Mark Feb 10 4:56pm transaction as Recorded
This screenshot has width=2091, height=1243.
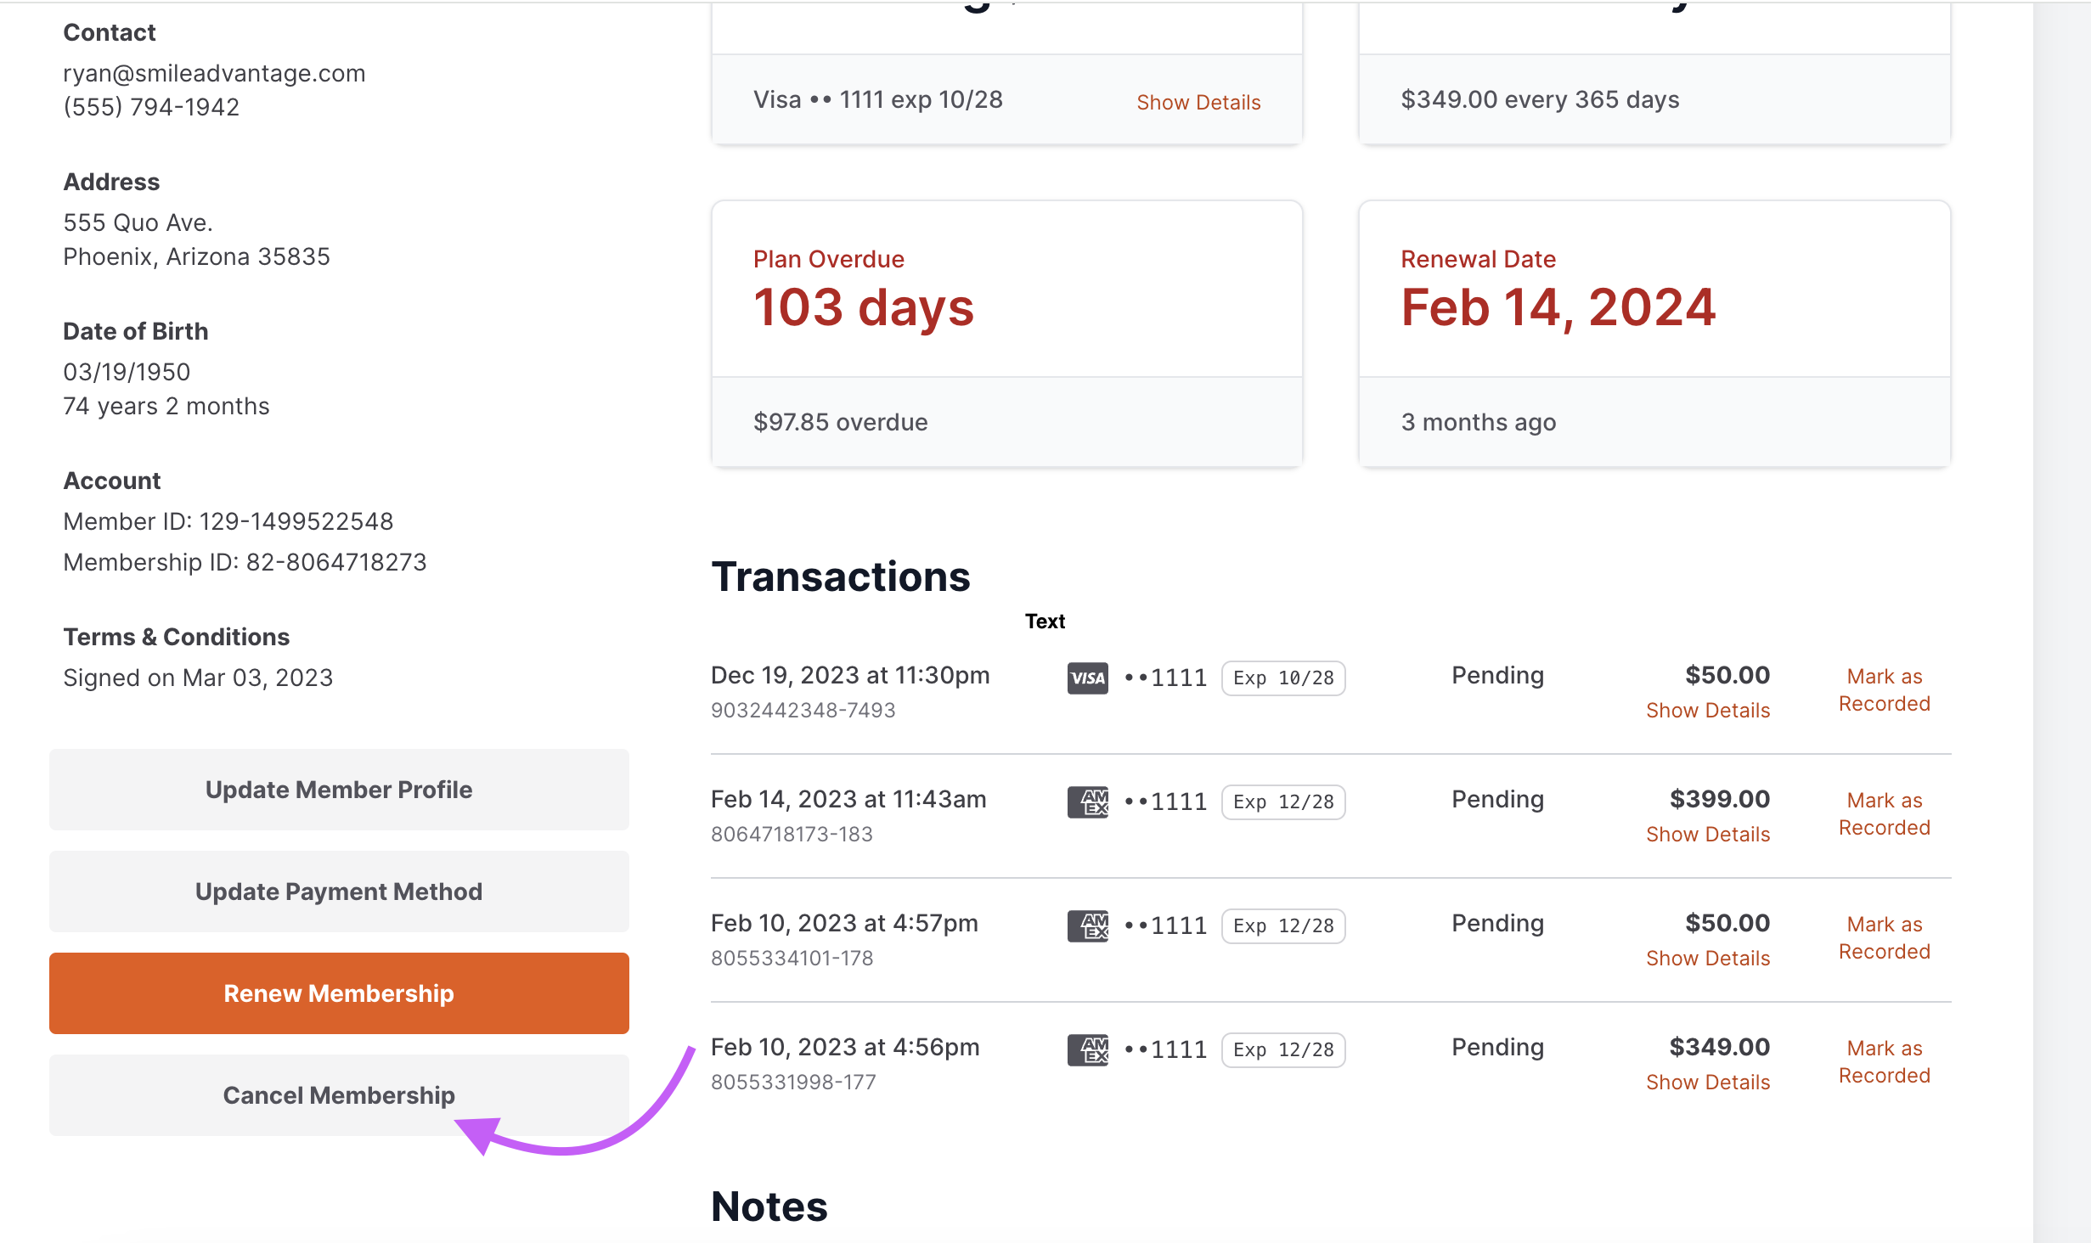[1885, 1061]
